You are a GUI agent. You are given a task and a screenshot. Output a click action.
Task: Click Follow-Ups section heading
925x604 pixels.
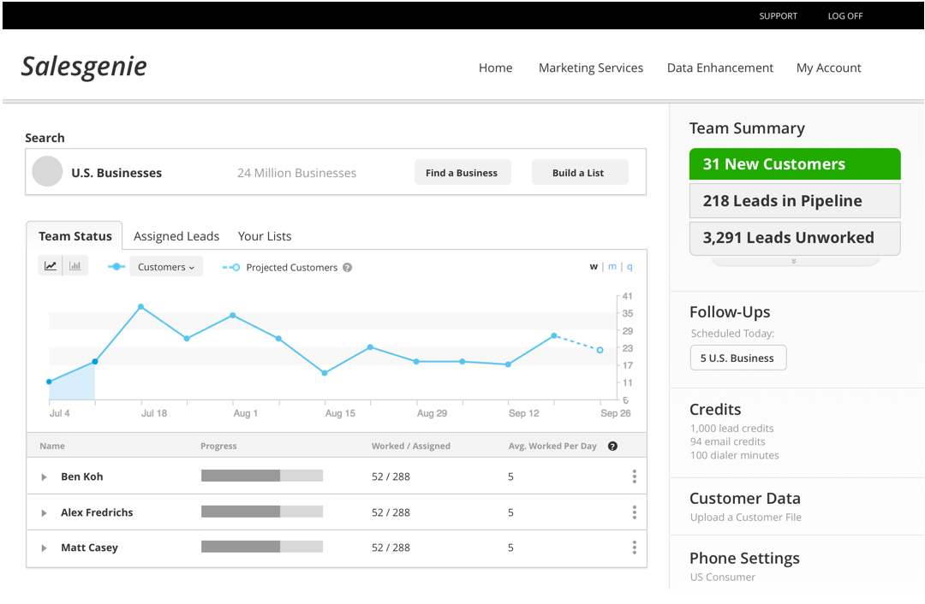coord(730,311)
